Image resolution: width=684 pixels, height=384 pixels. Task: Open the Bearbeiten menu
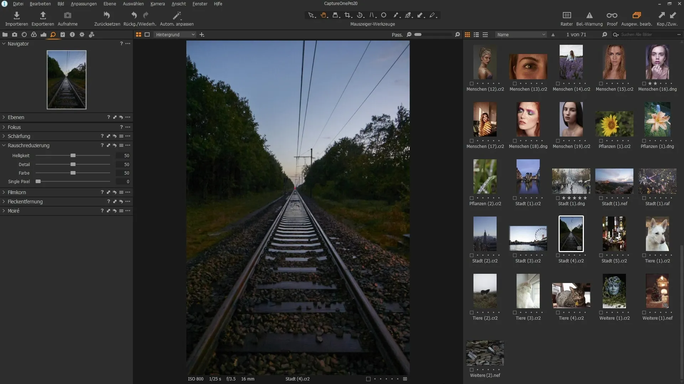click(40, 4)
